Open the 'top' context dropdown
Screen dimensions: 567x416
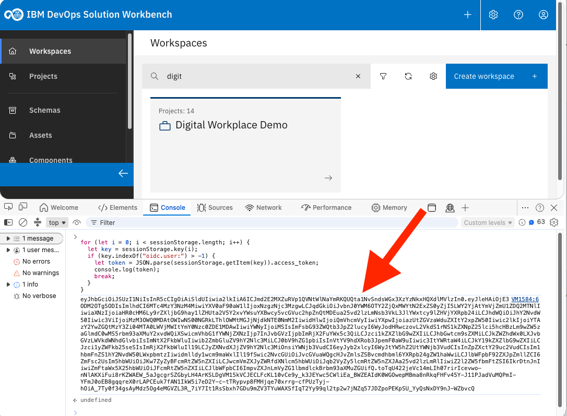pyautogui.click(x=57, y=223)
